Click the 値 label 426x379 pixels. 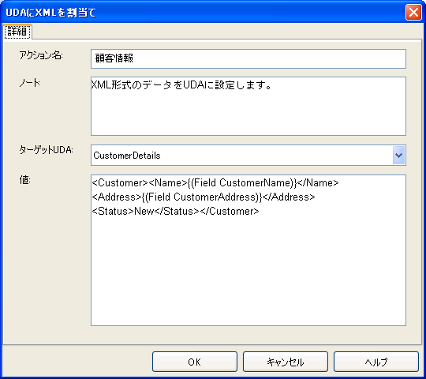click(x=24, y=180)
